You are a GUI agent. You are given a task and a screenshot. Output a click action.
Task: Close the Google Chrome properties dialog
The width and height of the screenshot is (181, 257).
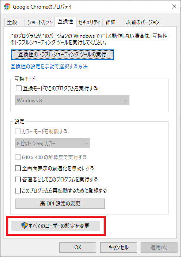pyautogui.click(x=174, y=6)
